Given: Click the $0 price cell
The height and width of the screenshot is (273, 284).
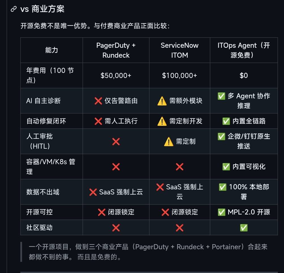Looking at the screenshot, I should 244,75.
